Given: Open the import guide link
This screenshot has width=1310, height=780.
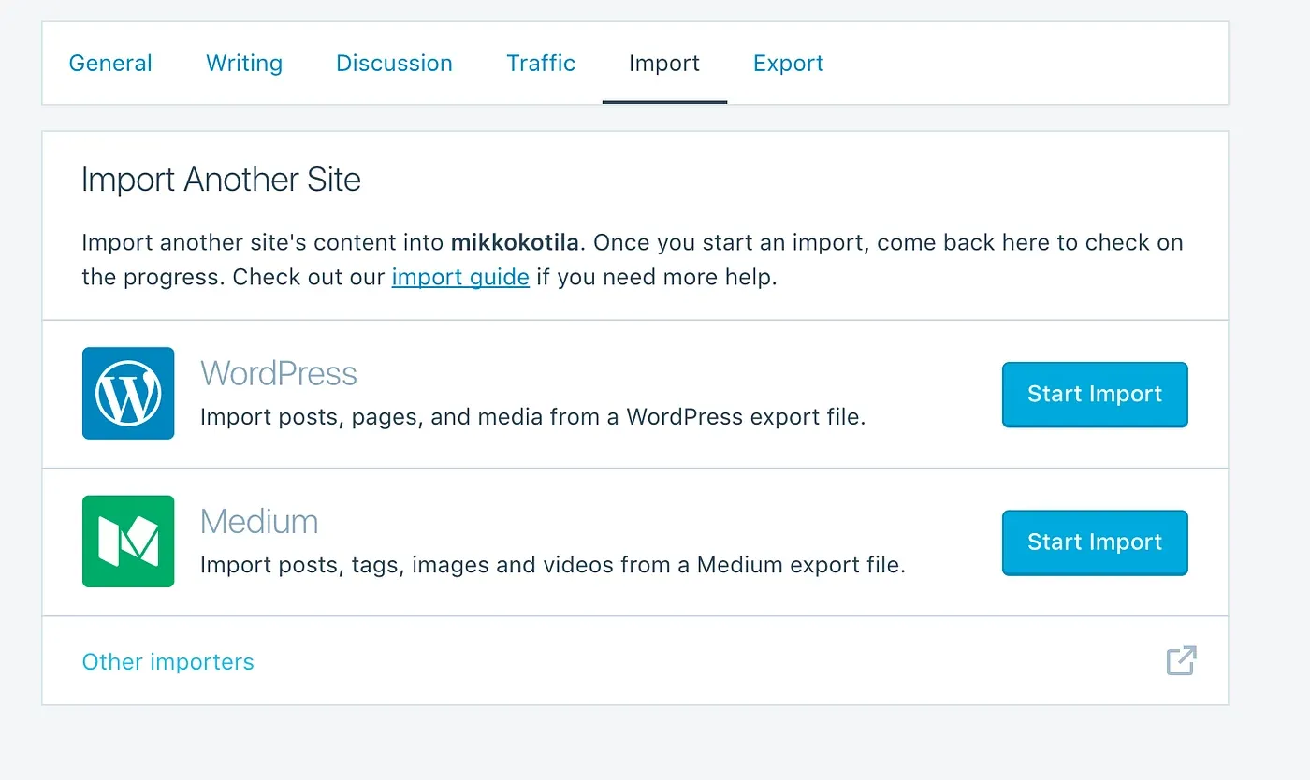Looking at the screenshot, I should [x=460, y=278].
